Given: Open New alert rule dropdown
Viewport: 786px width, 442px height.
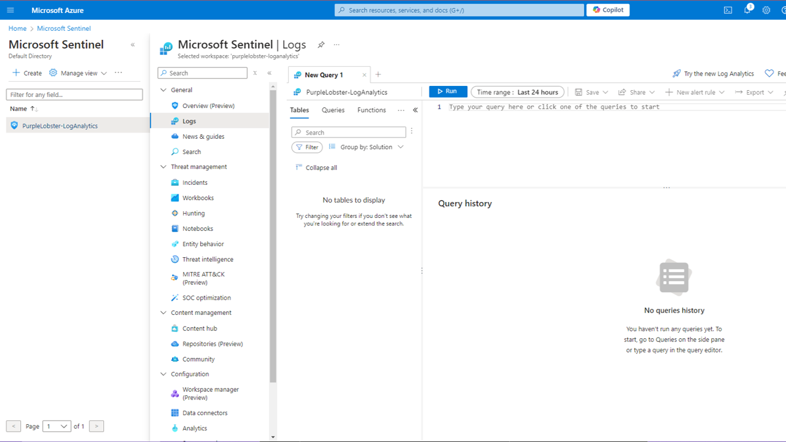Looking at the screenshot, I should pyautogui.click(x=695, y=92).
